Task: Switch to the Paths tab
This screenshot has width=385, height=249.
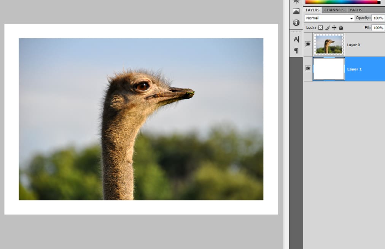Action: pyautogui.click(x=356, y=10)
